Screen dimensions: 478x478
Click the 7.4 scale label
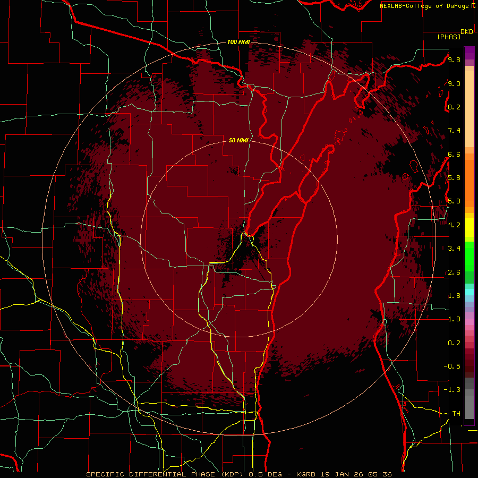point(454,131)
